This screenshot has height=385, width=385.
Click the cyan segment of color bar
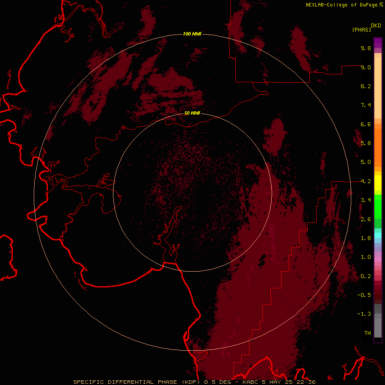(x=378, y=235)
